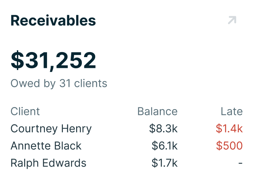Click the 'Owed by 31 clients' subtitle

(x=59, y=84)
